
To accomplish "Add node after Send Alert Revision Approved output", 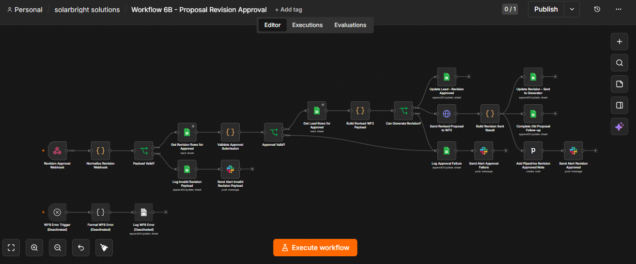I will pos(595,151).
